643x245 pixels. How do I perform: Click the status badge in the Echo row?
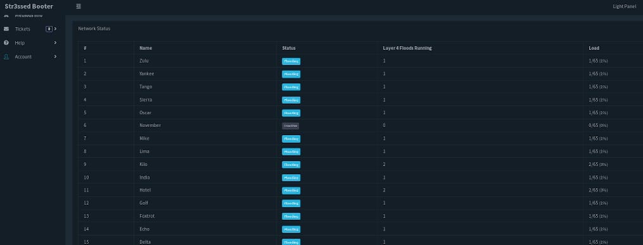click(291, 229)
